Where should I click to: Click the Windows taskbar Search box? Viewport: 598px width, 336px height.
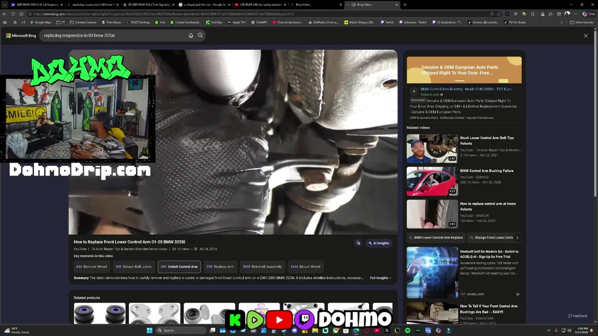(180, 330)
